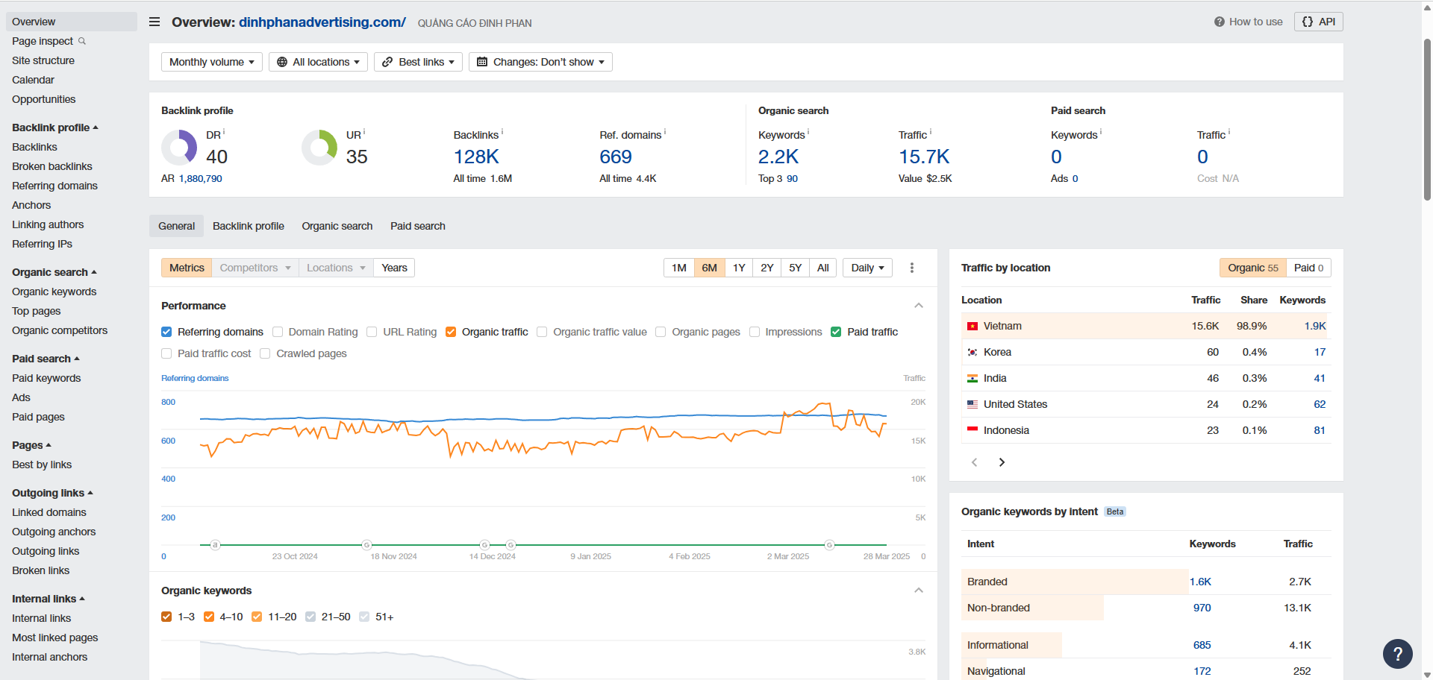The image size is (1433, 680).
Task: Open Linked domains in sidebar
Action: point(49,512)
